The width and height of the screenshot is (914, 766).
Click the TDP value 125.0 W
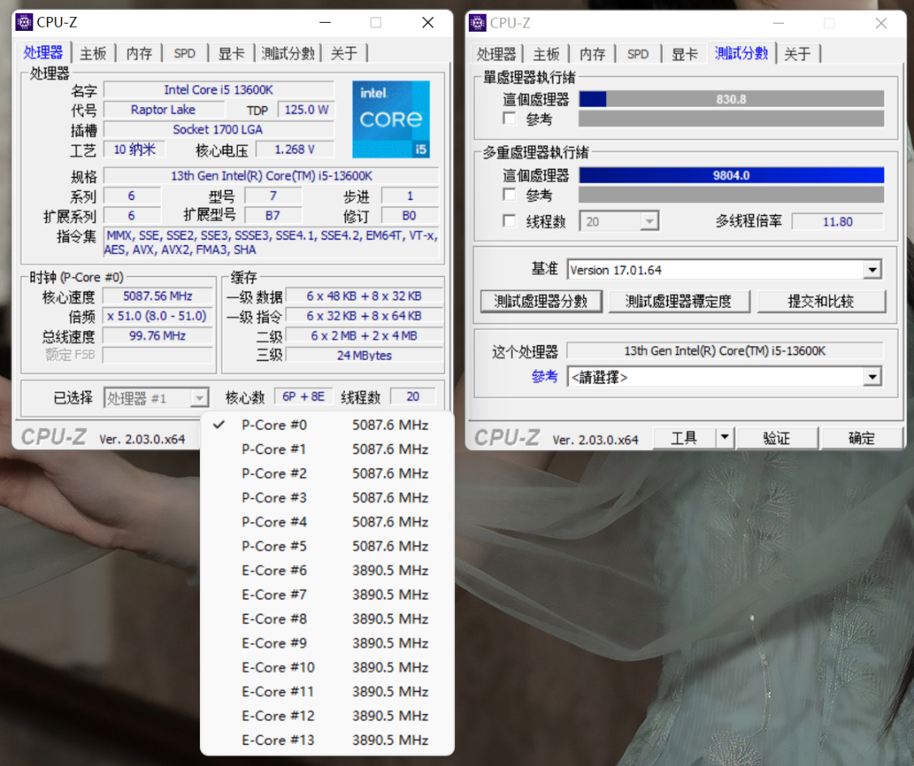(x=306, y=110)
